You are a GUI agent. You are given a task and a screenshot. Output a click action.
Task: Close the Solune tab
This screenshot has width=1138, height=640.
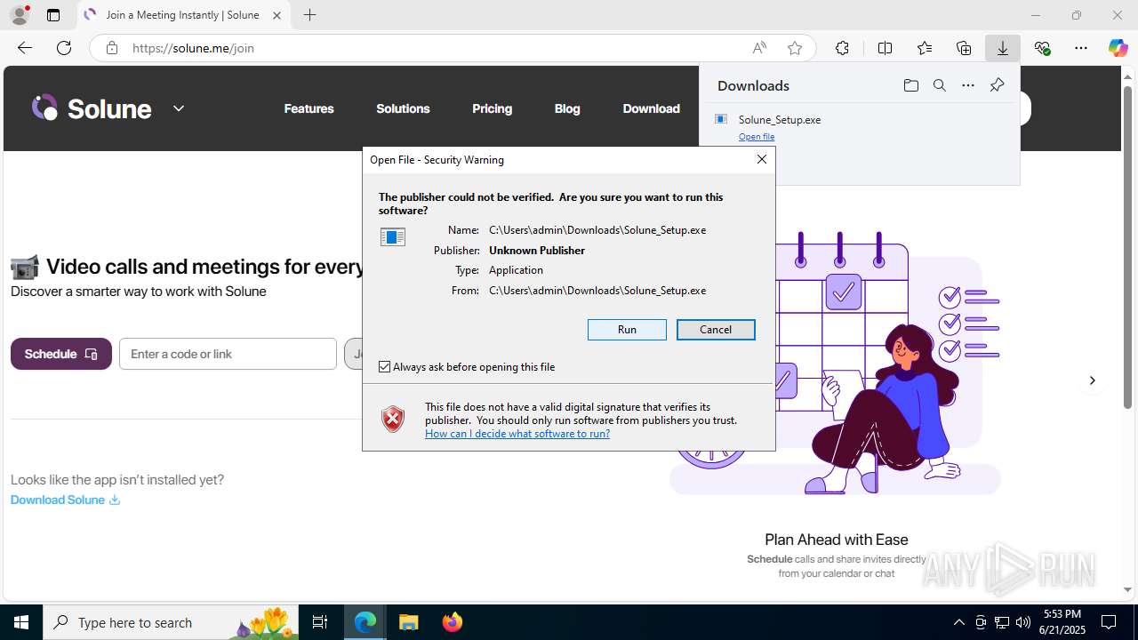coord(276,15)
